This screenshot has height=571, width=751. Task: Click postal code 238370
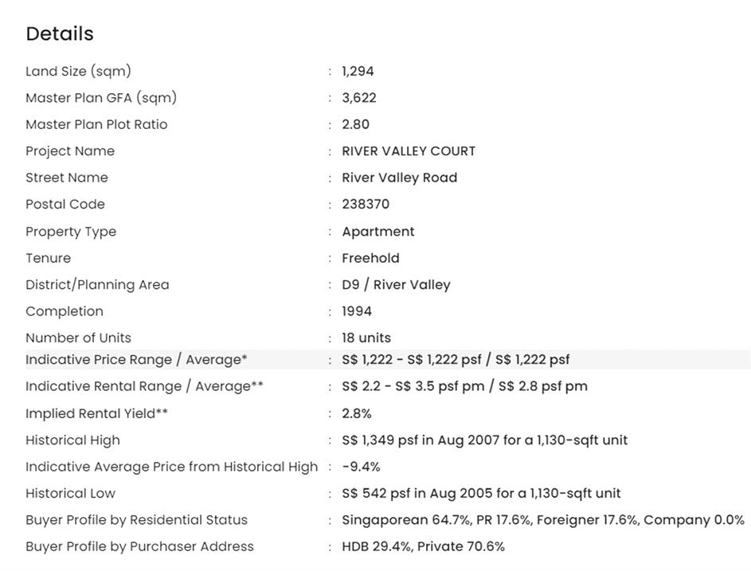coord(366,204)
